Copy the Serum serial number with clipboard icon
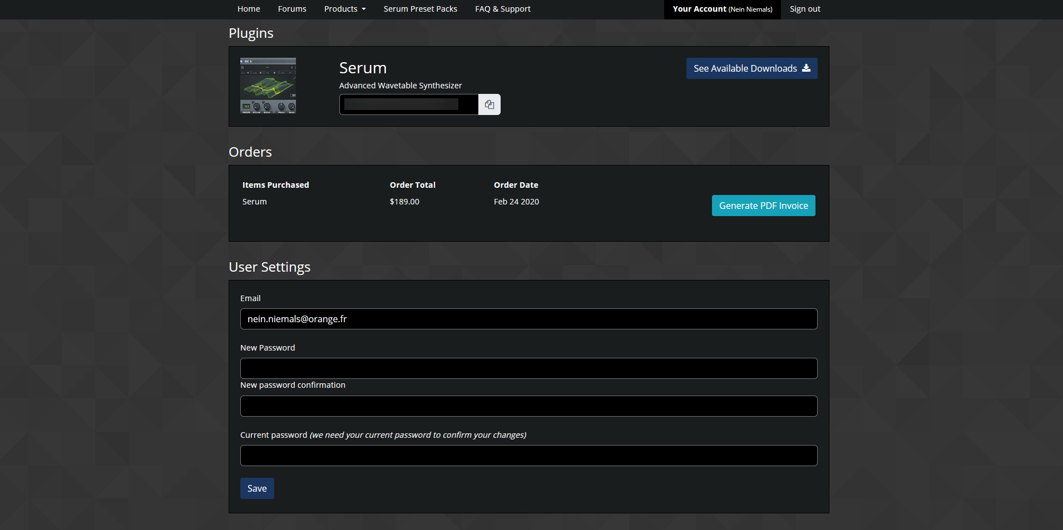The height and width of the screenshot is (530, 1063). (490, 104)
